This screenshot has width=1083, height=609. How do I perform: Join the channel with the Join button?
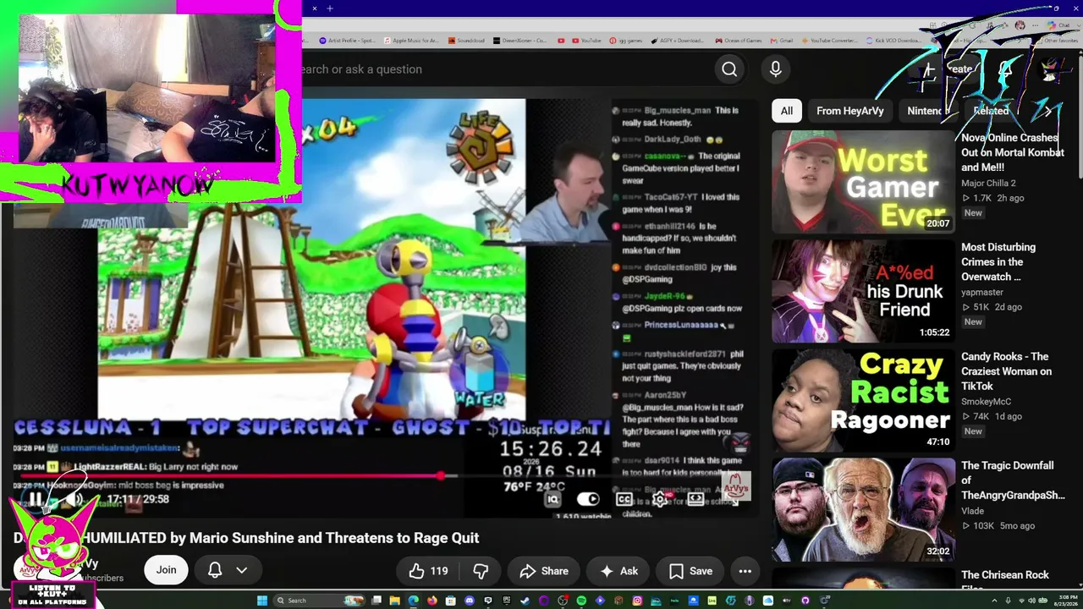click(x=166, y=570)
